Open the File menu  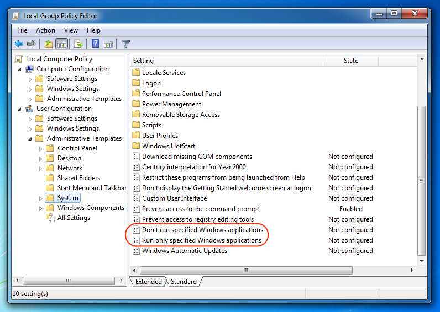(x=22, y=30)
